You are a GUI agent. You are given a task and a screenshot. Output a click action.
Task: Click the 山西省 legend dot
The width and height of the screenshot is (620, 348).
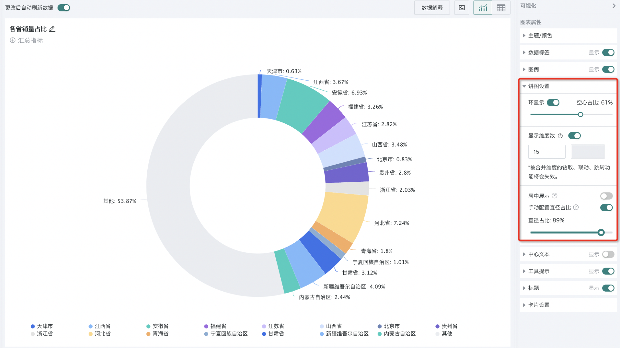[322, 326]
